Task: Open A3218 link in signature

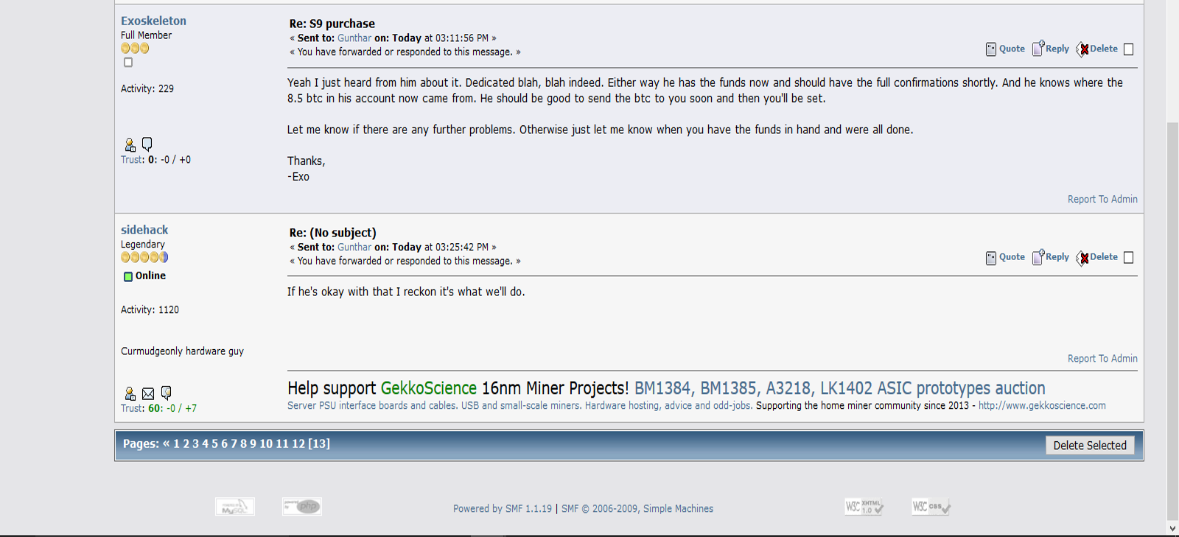Action: [788, 388]
